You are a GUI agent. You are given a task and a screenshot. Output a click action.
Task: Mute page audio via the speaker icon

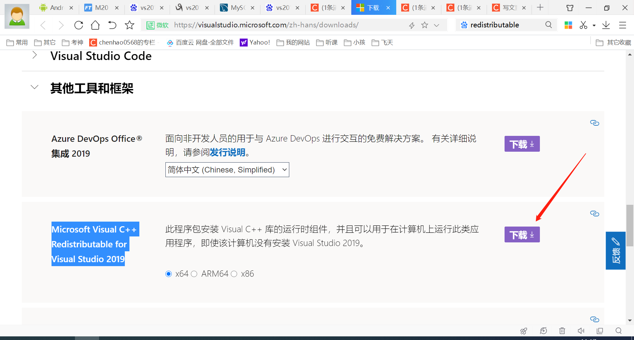tap(581, 331)
